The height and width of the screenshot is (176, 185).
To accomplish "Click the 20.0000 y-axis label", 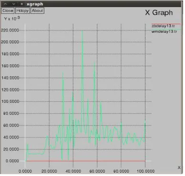I will (11, 149).
